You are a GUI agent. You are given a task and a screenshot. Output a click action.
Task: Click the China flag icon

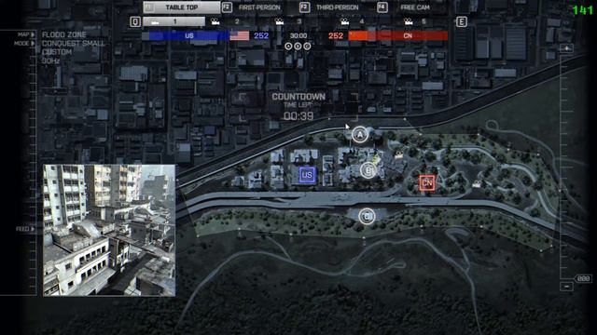click(x=358, y=35)
